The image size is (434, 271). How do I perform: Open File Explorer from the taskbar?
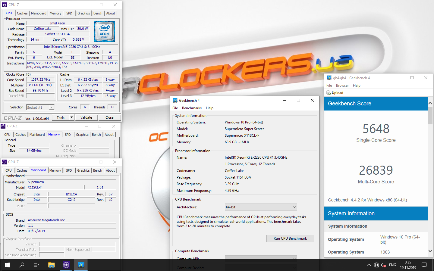tap(52, 265)
